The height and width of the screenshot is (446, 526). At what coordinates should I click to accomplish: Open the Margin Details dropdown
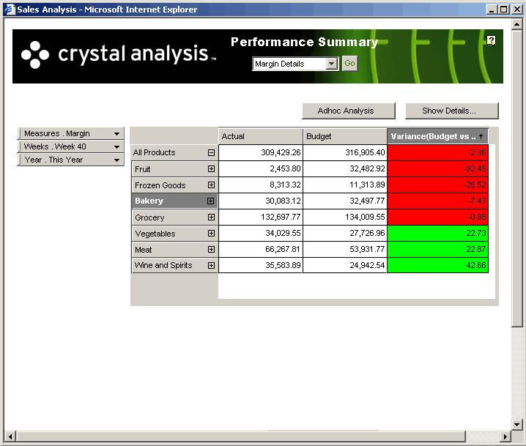331,64
